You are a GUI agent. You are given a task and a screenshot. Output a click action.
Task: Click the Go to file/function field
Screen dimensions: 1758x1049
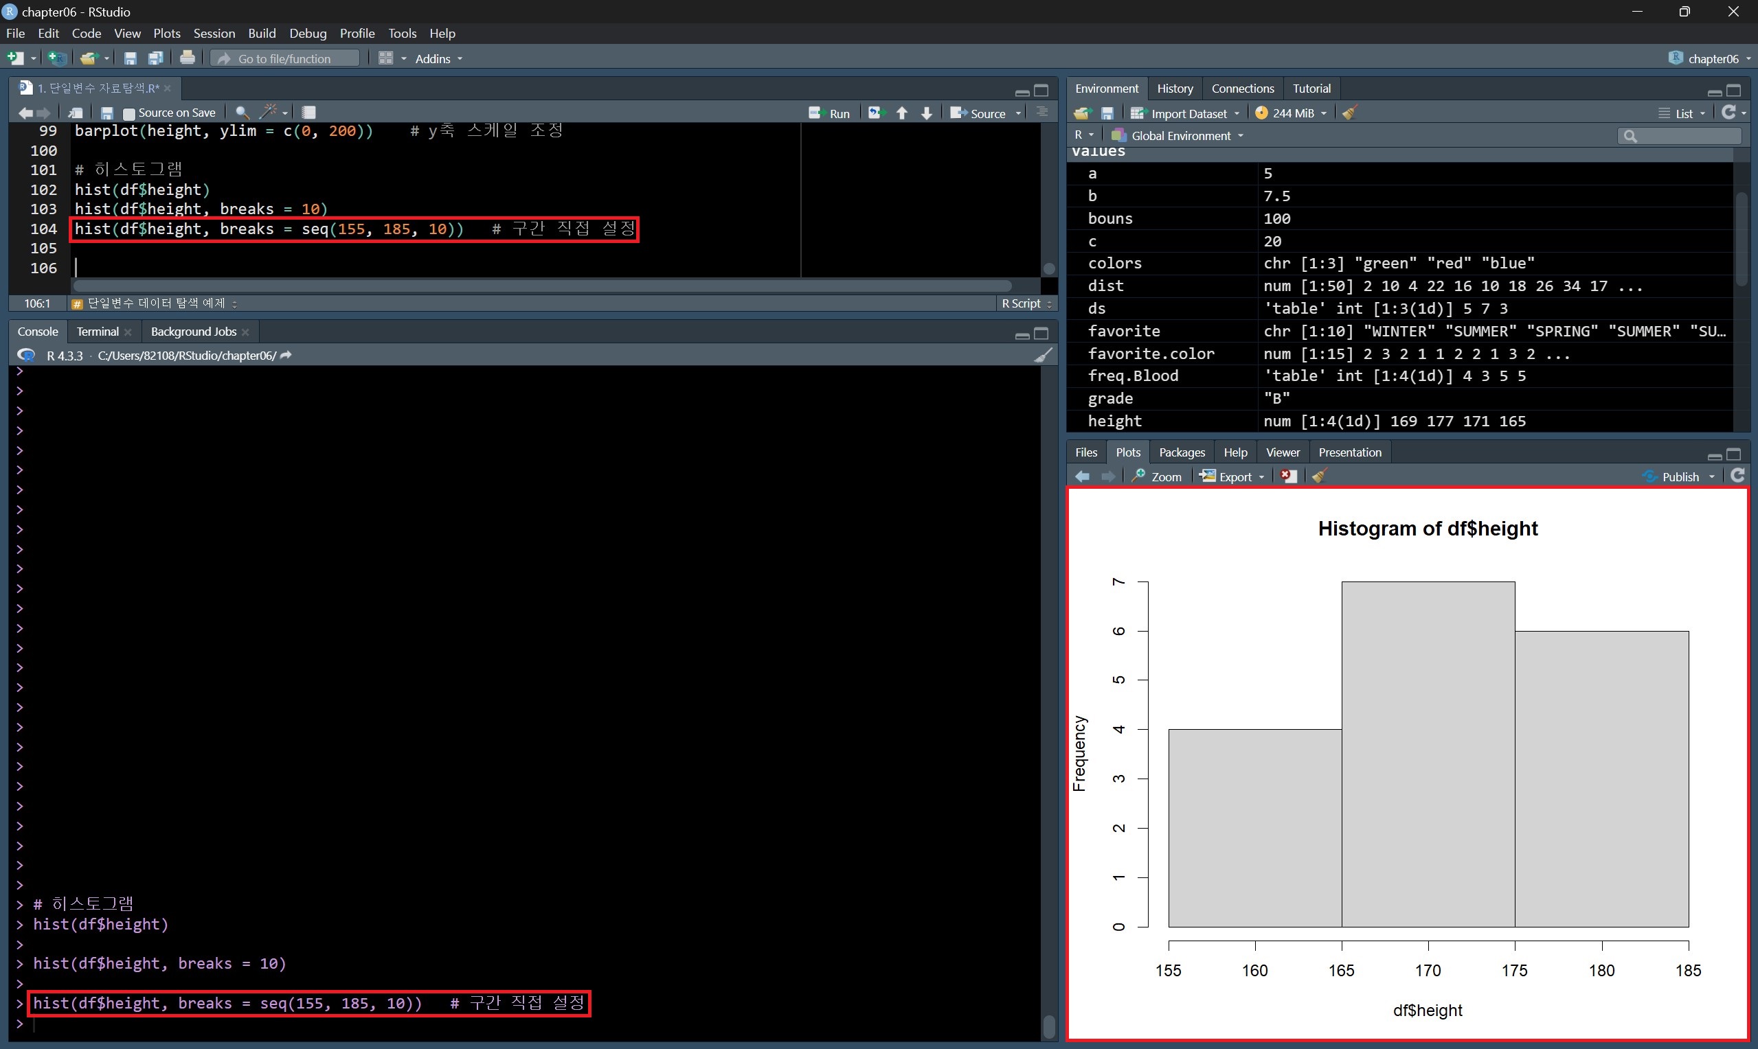[x=285, y=58]
